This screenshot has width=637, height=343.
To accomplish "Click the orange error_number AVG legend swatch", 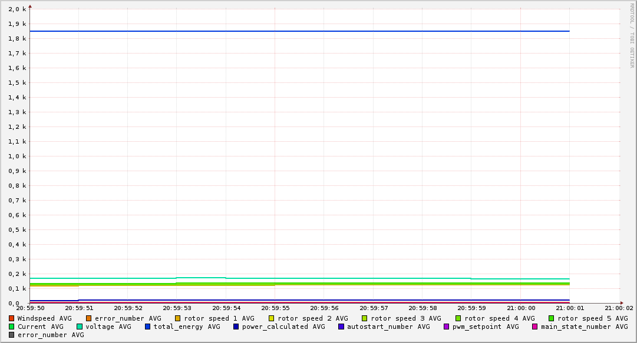I will coord(89,318).
